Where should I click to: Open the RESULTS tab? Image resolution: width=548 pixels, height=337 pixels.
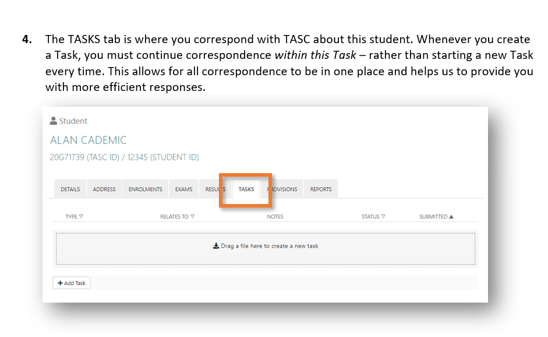214,189
